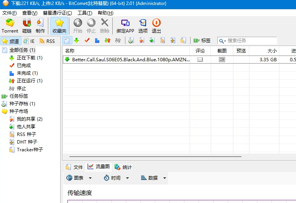Select 正在下载 (1) in sidebar
Image resolution: width=296 pixels, height=203 pixels.
pyautogui.click(x=30, y=58)
